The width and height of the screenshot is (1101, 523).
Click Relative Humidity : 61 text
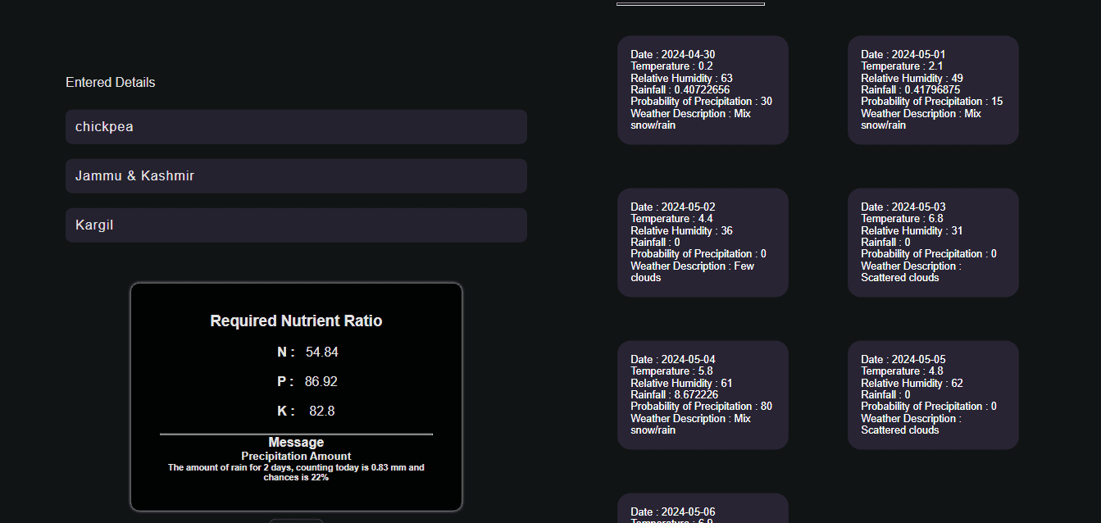coord(681,384)
